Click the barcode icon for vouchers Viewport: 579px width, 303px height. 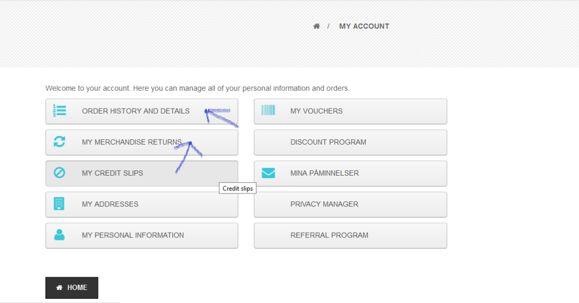point(268,110)
